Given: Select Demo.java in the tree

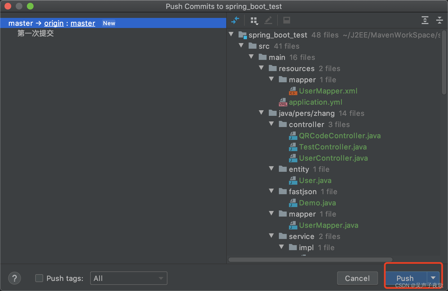Looking at the screenshot, I should coord(318,203).
